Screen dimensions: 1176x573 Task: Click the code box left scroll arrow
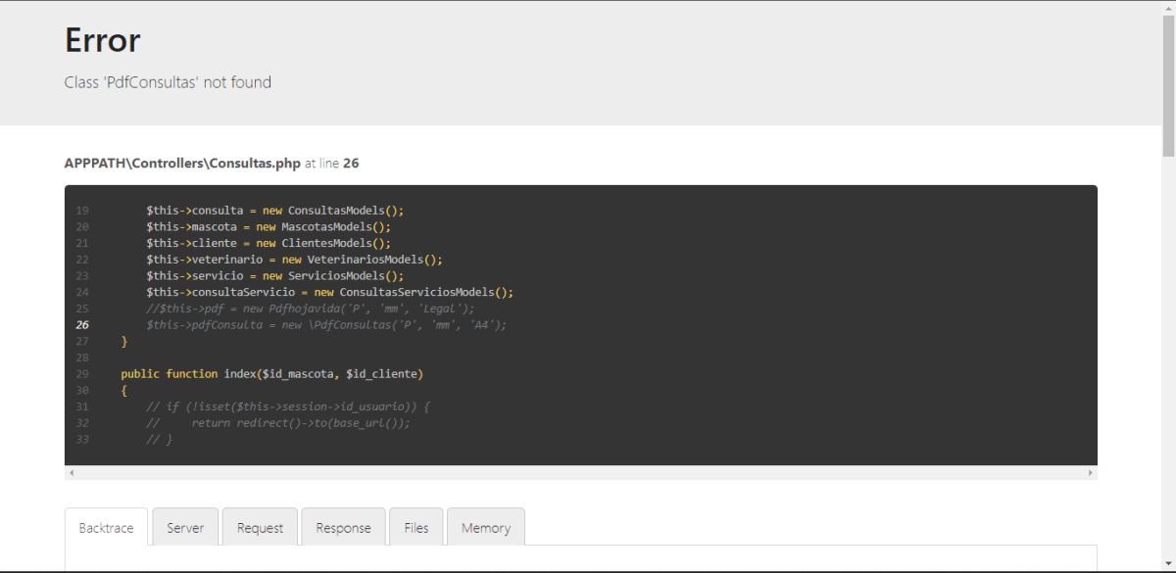(70, 472)
